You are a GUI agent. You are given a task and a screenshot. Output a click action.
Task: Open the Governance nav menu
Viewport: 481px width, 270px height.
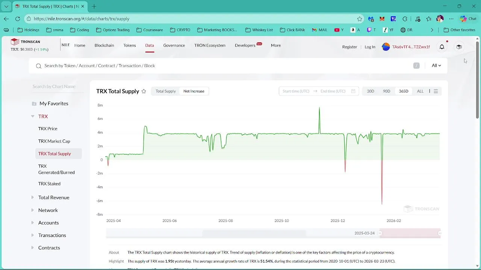[x=174, y=45]
